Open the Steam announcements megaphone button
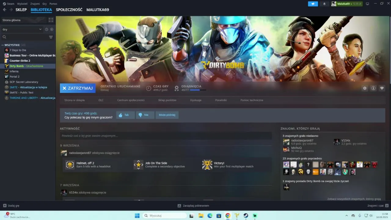Image resolution: width=391 pixels, height=220 pixels. 313,4
